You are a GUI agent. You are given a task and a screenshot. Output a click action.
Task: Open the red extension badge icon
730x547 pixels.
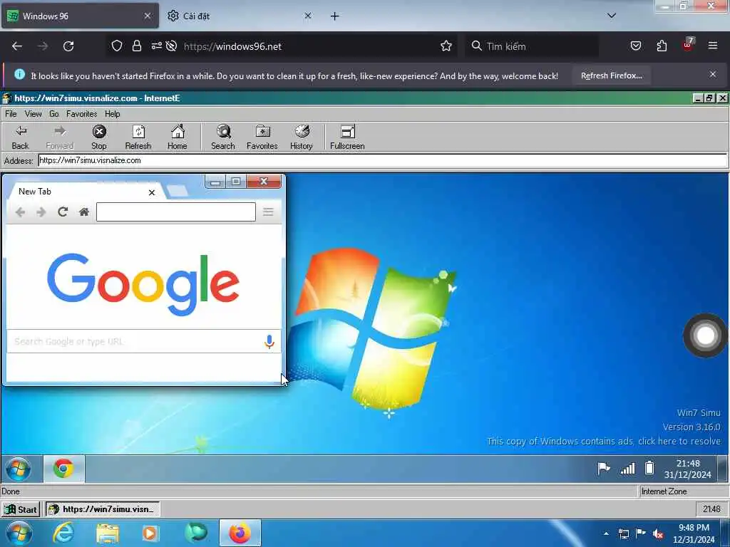pyautogui.click(x=688, y=45)
